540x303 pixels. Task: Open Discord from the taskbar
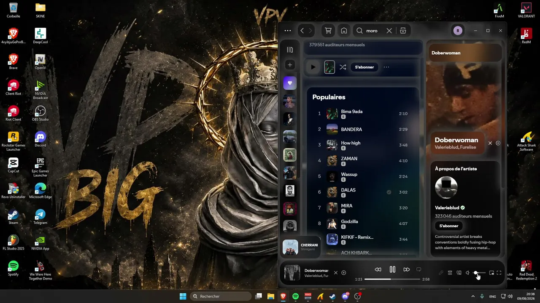345,296
